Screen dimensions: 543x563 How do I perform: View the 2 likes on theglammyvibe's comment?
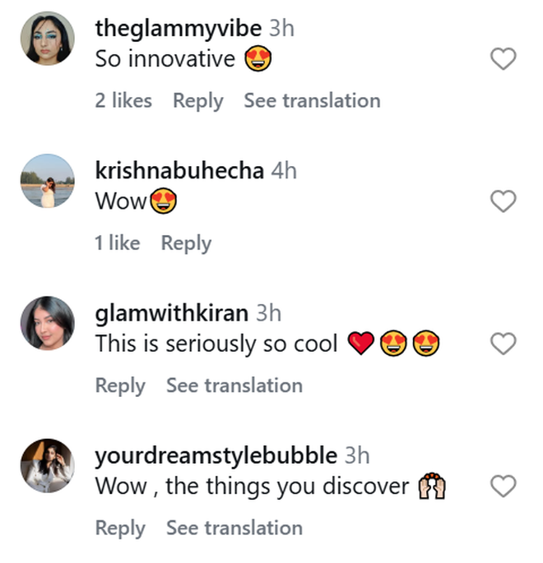click(123, 101)
